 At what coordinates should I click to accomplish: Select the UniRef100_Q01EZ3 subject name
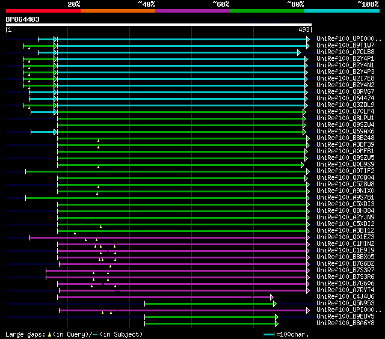pos(345,237)
